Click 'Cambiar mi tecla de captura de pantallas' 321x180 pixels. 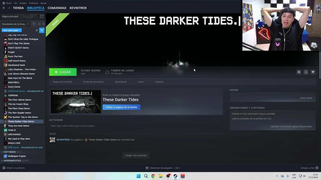click(291, 126)
